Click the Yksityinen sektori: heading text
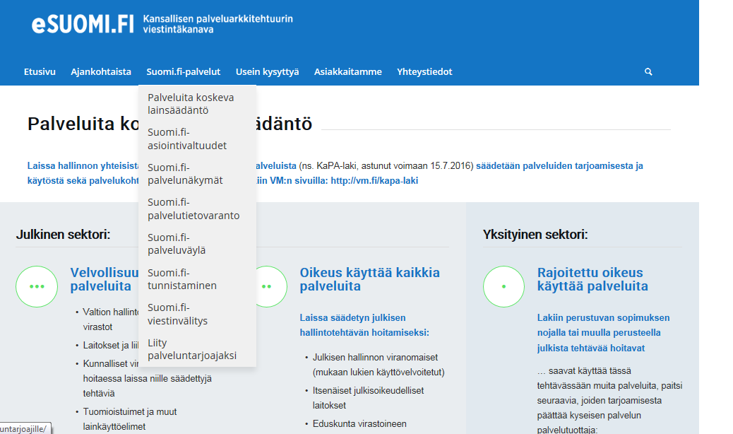Image resolution: width=733 pixels, height=434 pixels. pos(535,234)
